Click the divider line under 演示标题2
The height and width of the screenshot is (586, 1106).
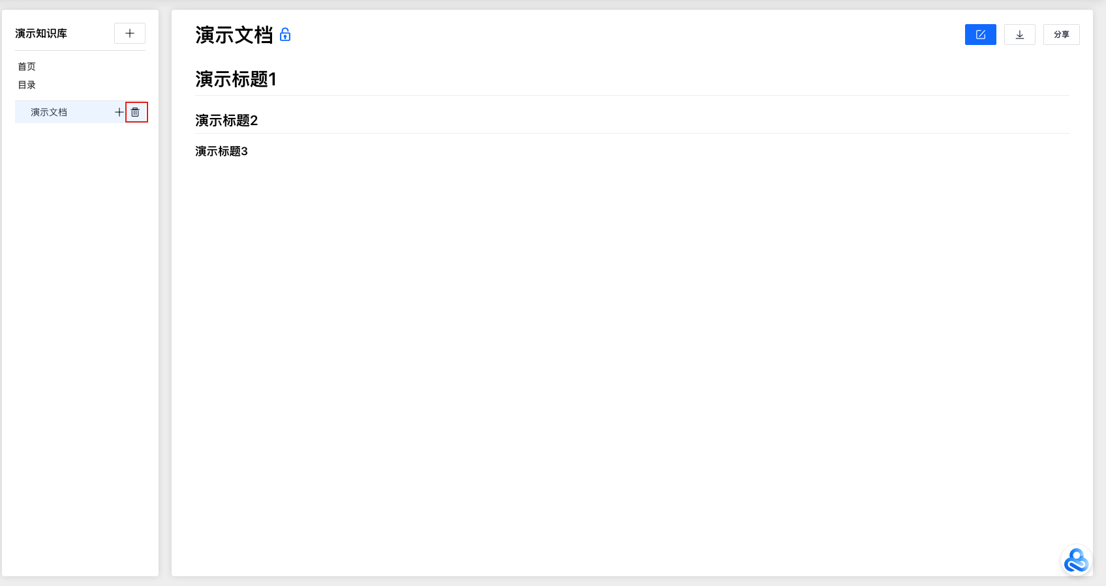[x=632, y=134]
